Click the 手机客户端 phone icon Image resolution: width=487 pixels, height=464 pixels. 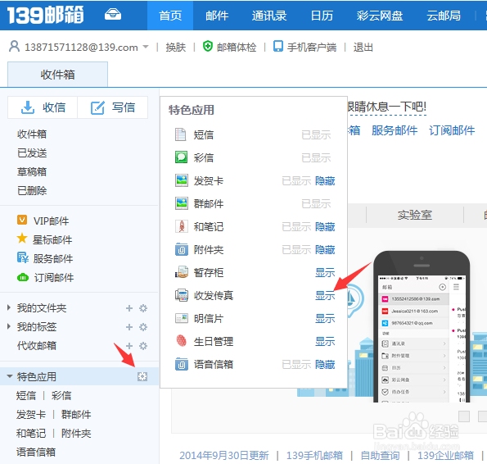click(278, 46)
